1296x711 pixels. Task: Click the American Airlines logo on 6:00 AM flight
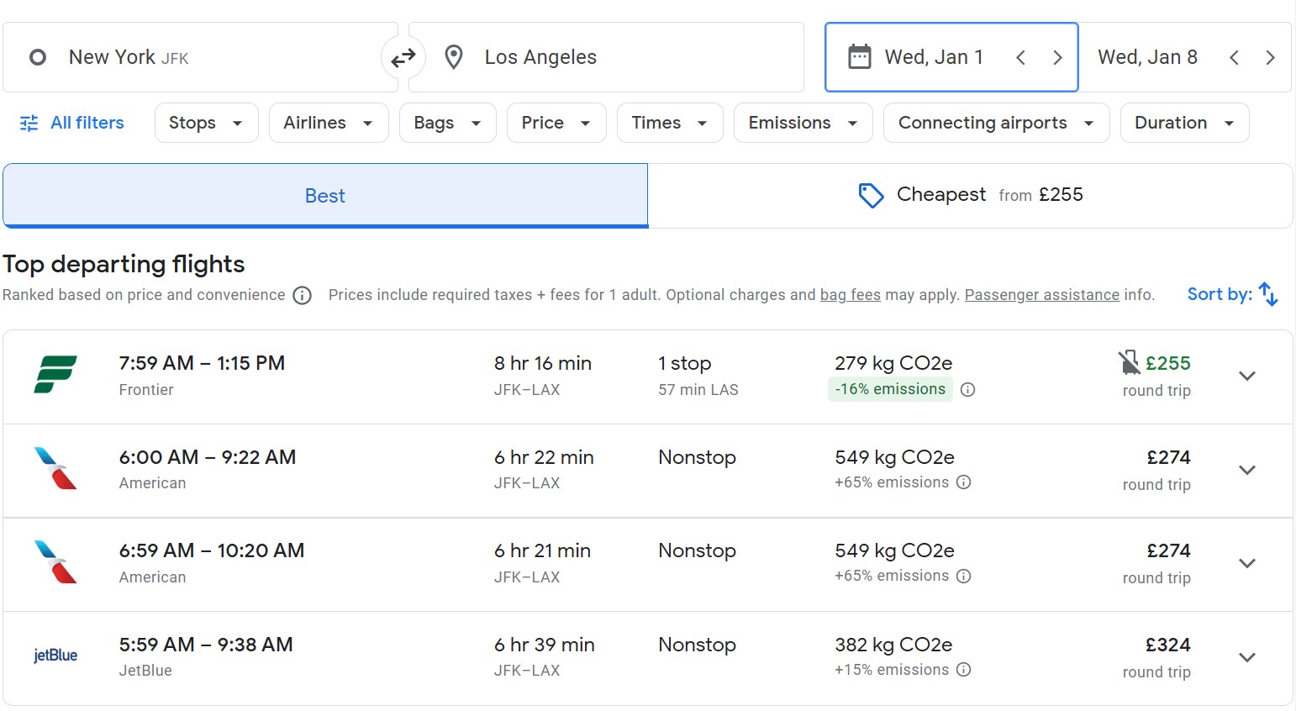(55, 469)
